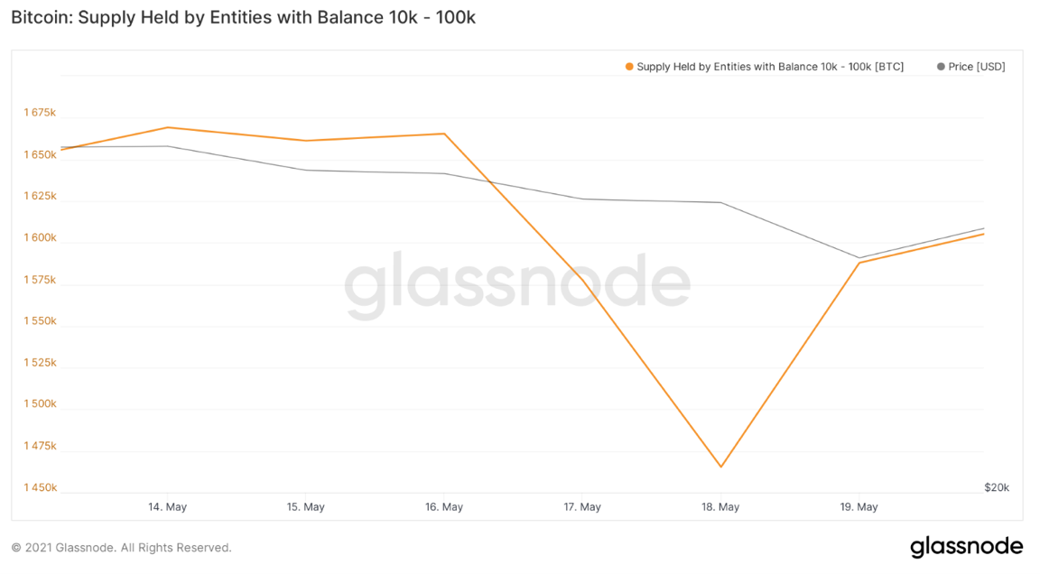Image resolution: width=1040 pixels, height=574 pixels.
Task: Click the orange legend dot for Supply Held
Action: pyautogui.click(x=629, y=67)
